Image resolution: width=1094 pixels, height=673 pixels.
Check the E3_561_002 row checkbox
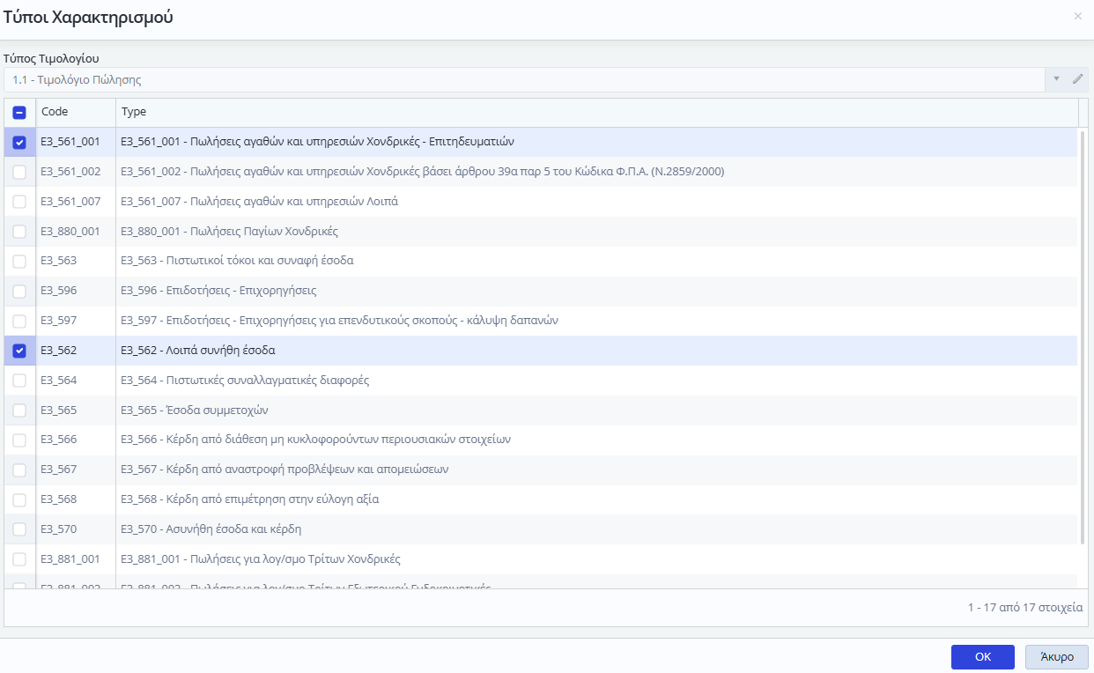(19, 172)
